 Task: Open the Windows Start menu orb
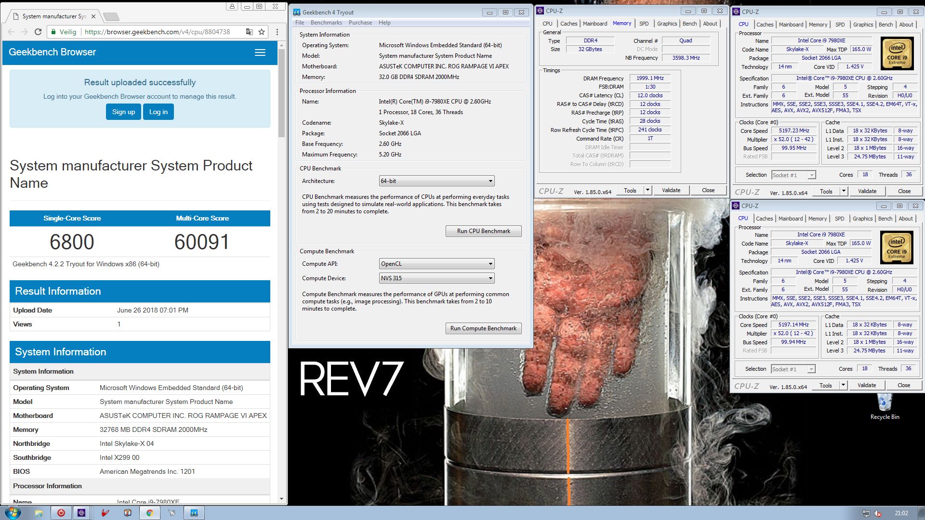tap(13, 513)
